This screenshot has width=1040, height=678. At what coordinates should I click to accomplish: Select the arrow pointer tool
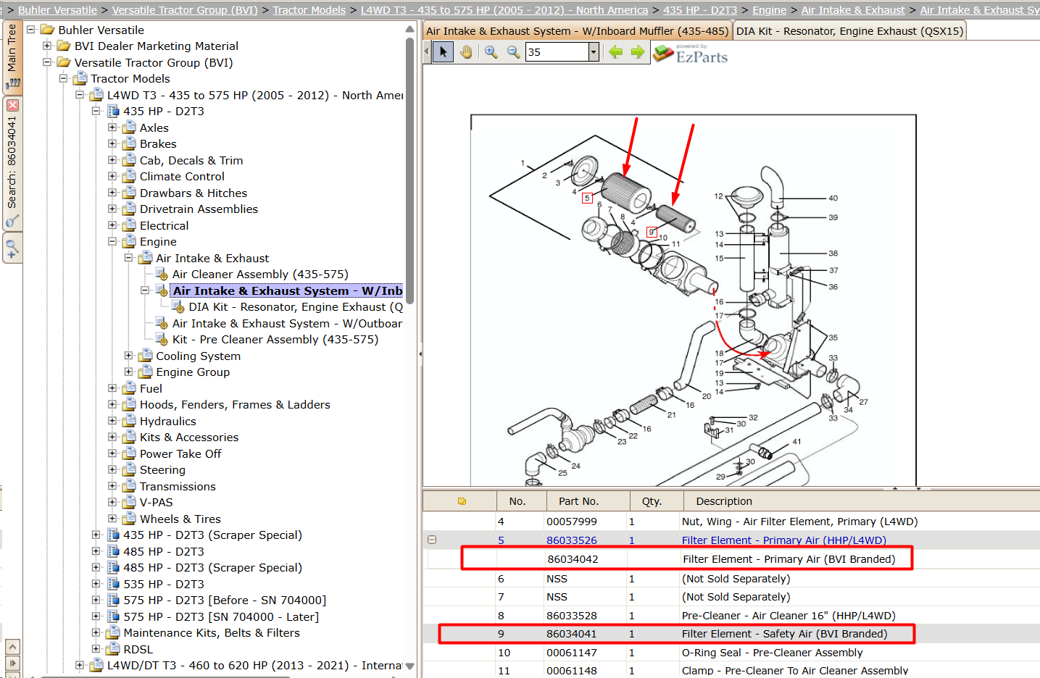click(x=444, y=52)
